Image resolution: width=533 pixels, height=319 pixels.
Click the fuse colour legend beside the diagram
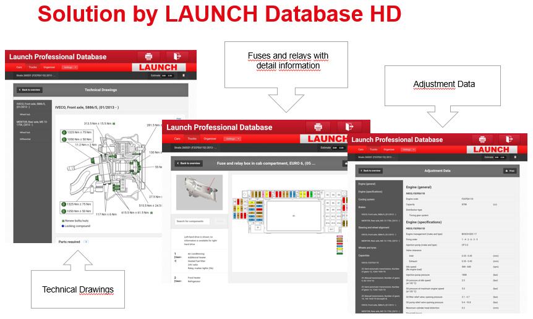coord(339,245)
